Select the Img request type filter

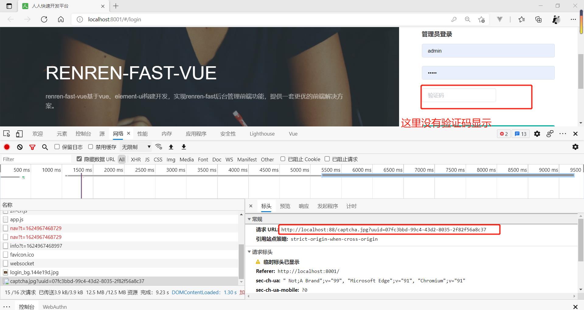[171, 159]
